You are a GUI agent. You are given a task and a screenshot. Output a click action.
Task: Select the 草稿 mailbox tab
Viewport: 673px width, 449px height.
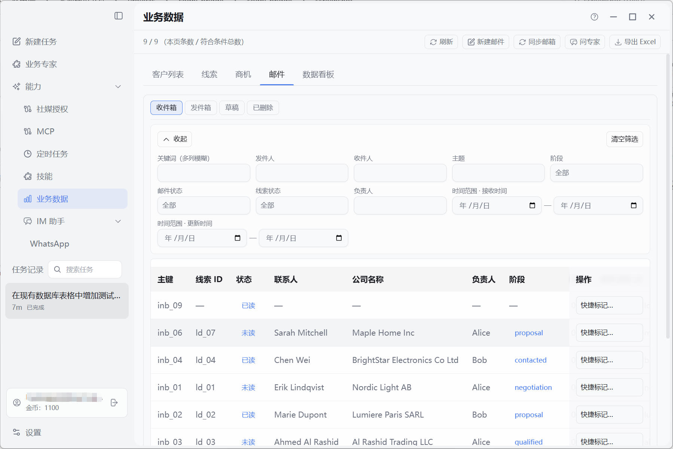[232, 108]
